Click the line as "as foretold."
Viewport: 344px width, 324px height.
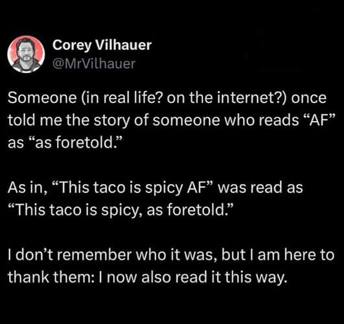tap(65, 143)
